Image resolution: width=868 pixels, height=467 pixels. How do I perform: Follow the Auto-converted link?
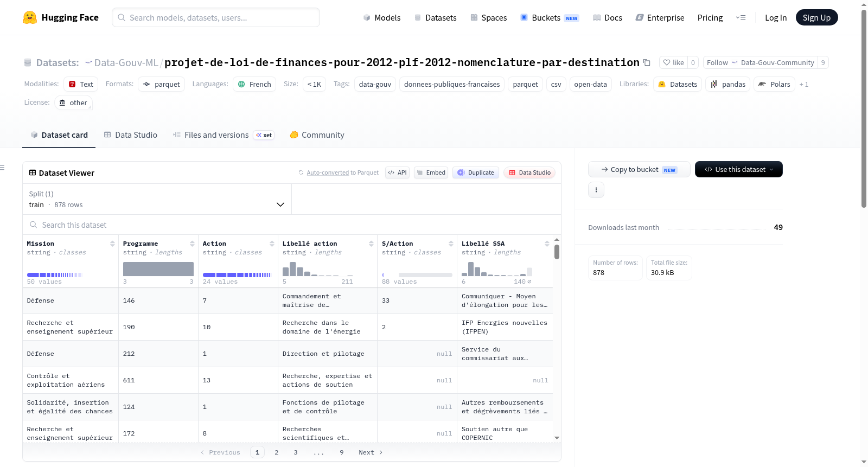pyautogui.click(x=328, y=172)
